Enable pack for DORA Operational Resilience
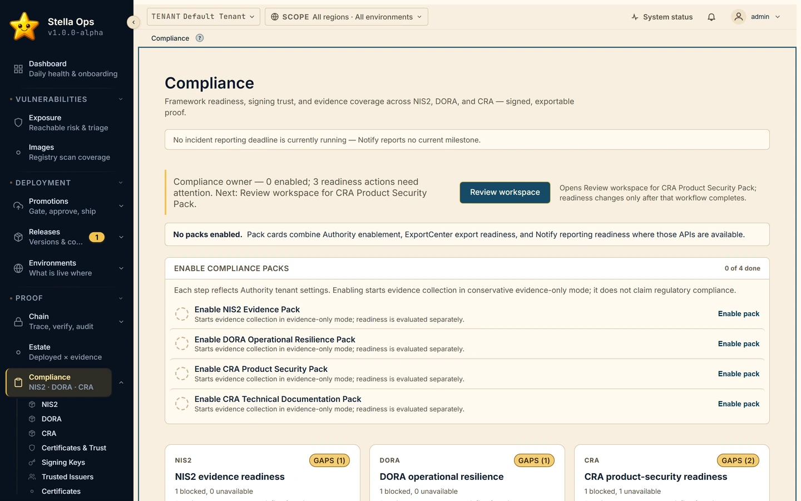Viewport: 801px width, 501px height. point(739,344)
